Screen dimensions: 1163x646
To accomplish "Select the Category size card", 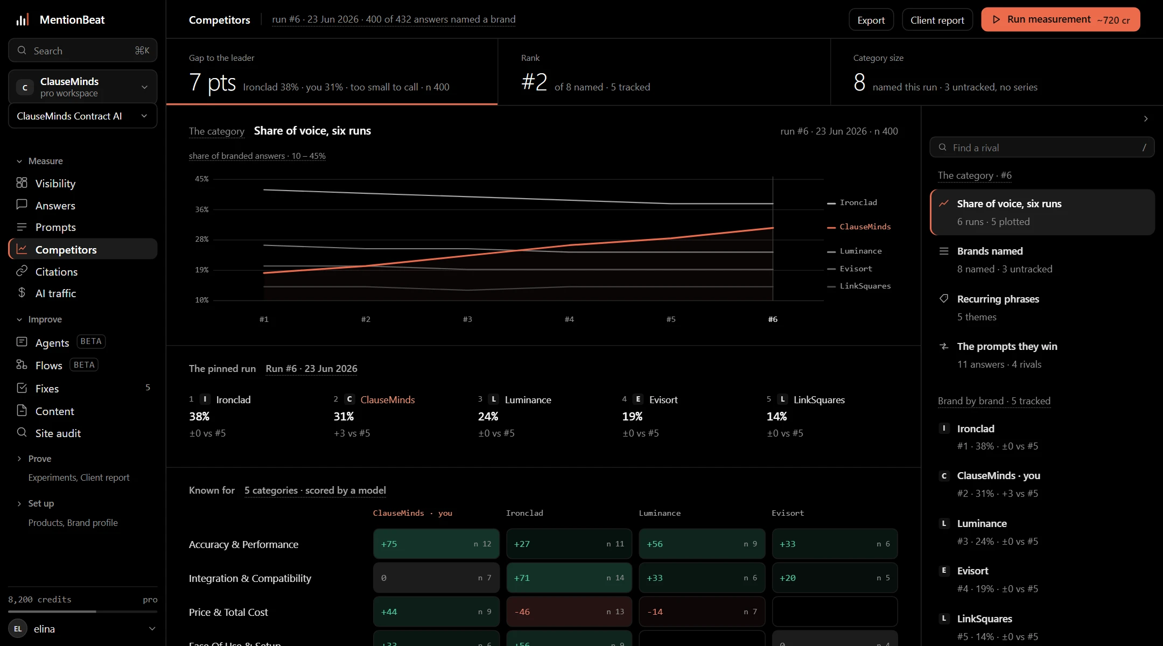I will point(997,72).
